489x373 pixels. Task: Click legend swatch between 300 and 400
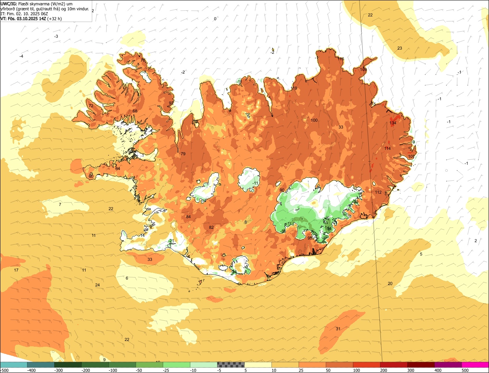(421, 365)
